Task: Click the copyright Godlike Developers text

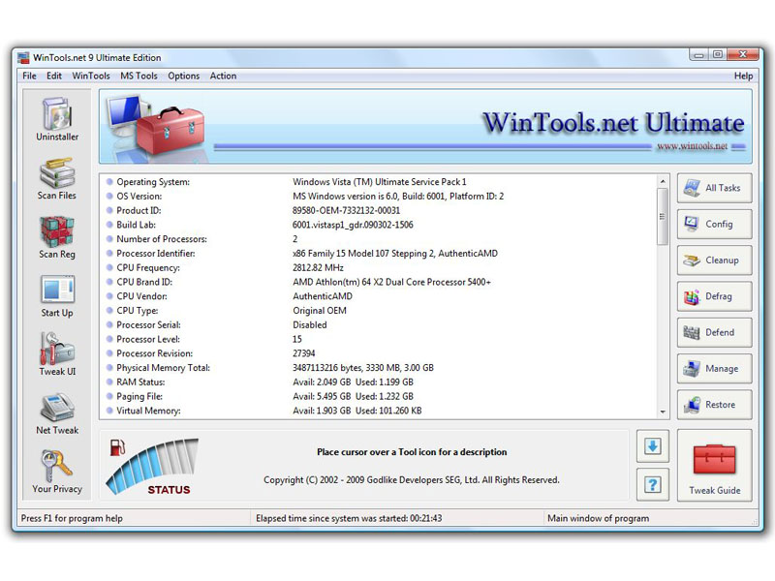Action: click(x=411, y=480)
